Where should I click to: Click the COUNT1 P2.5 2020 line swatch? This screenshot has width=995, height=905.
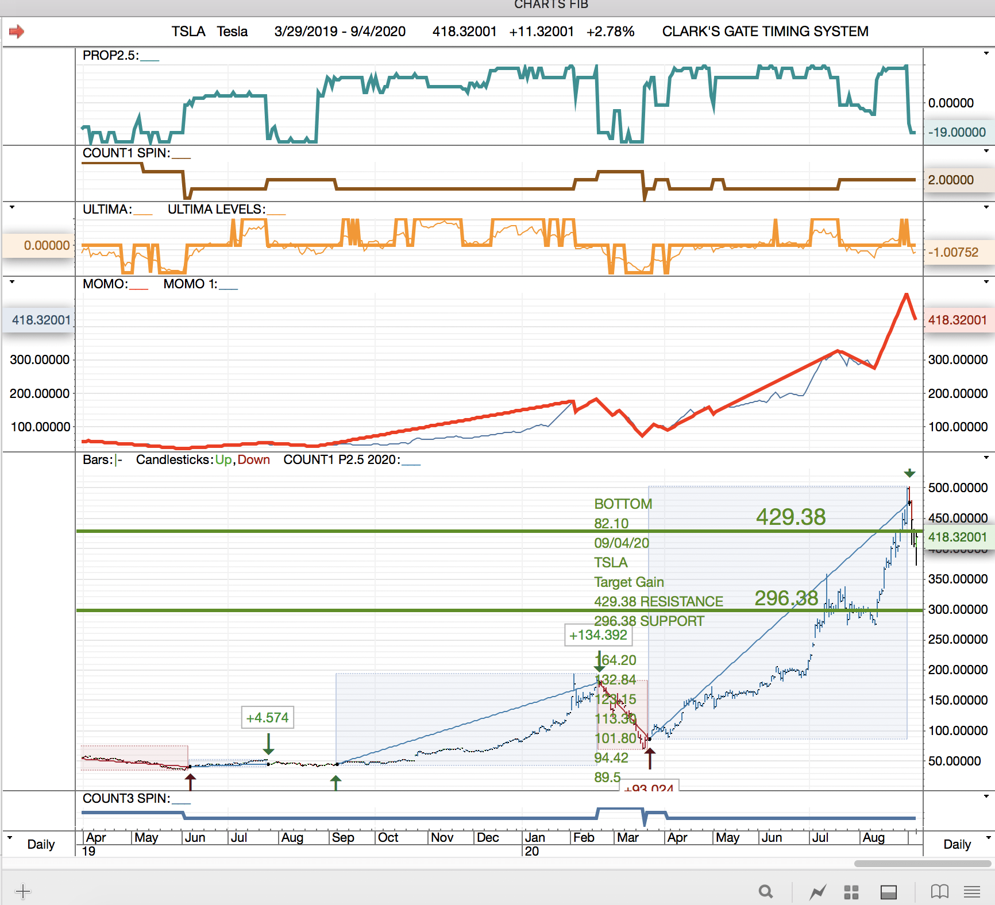tap(411, 464)
